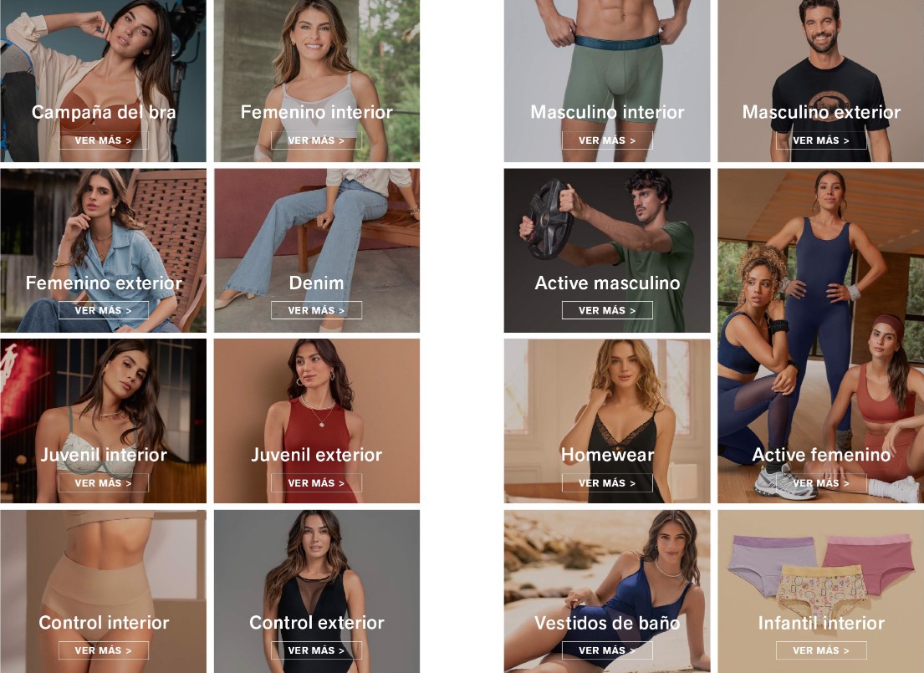Select VER MÁS under Masculino interior
This screenshot has width=924, height=673.
coord(607,140)
